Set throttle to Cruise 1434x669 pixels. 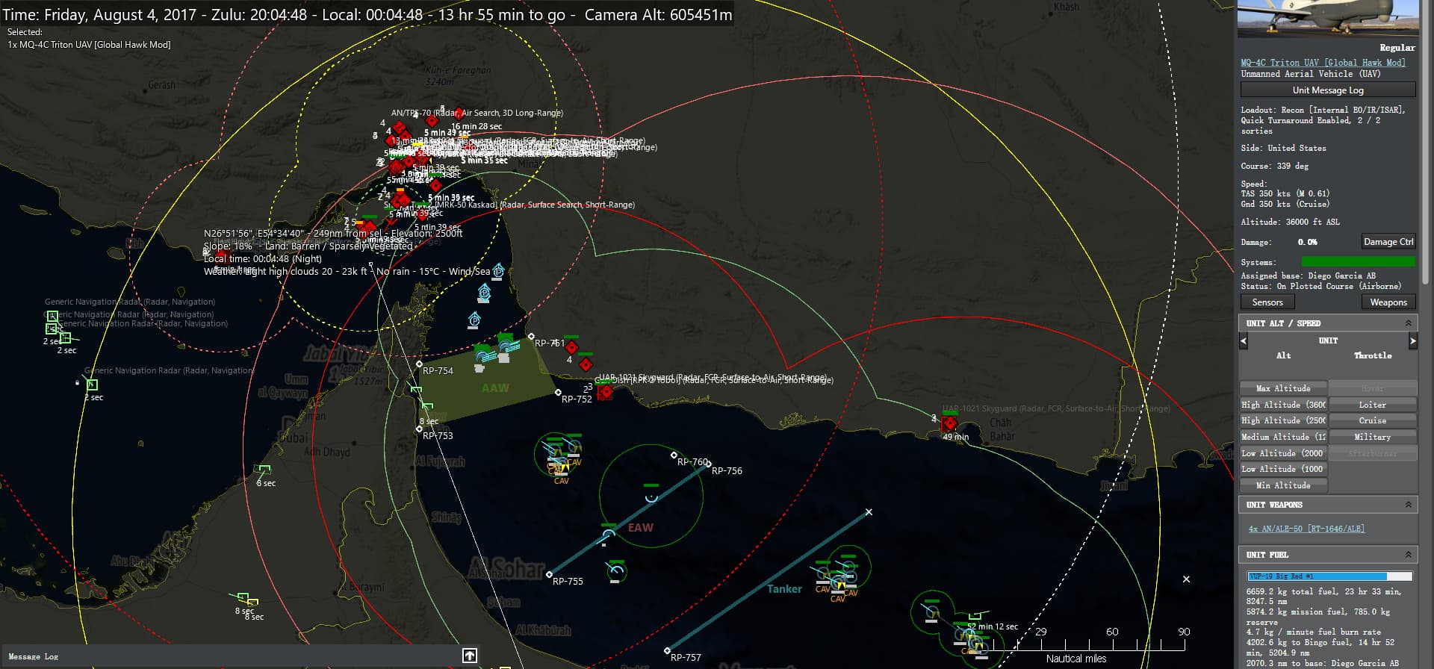pos(1372,420)
